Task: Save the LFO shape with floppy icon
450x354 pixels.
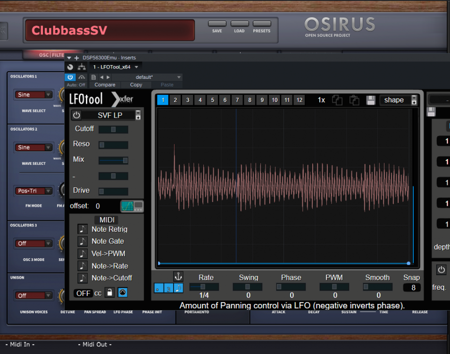Action: [370, 100]
